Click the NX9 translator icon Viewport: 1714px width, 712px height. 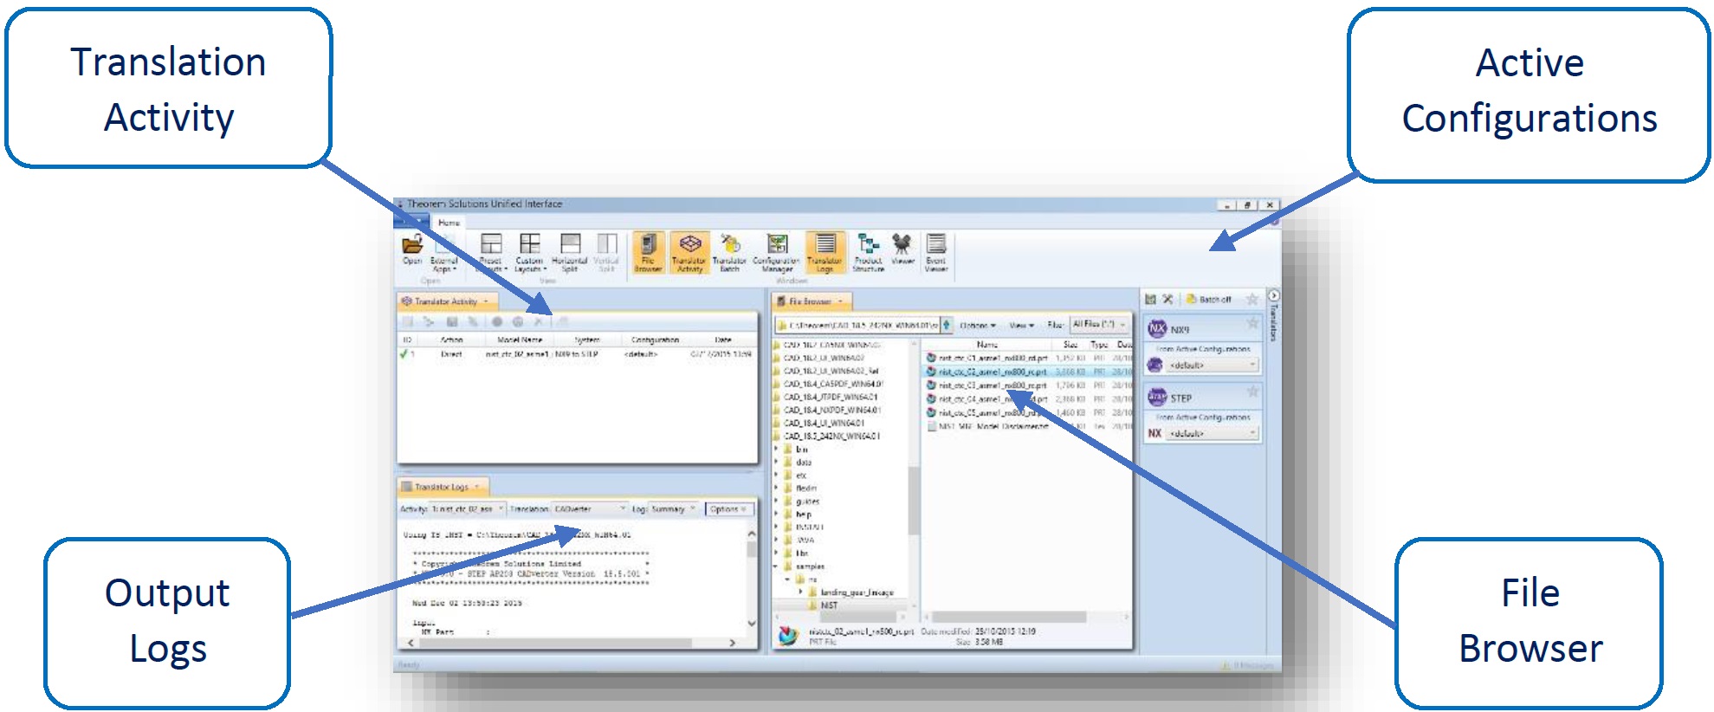tap(1157, 329)
